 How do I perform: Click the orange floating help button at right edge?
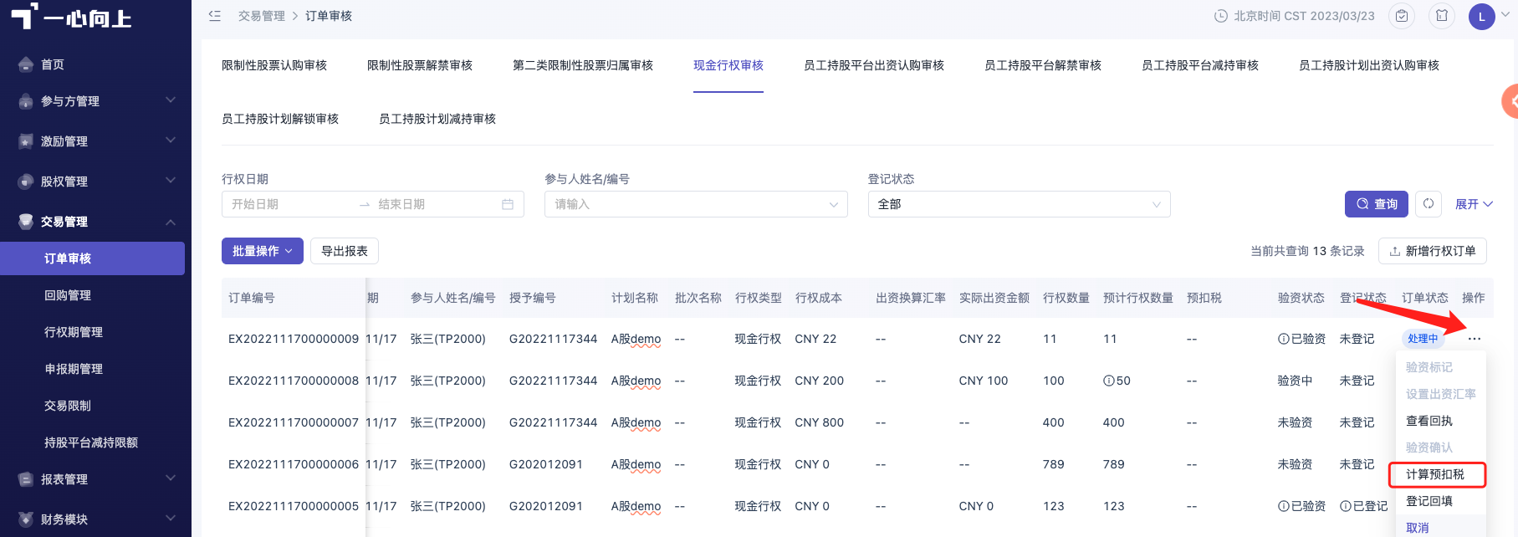coord(1510,101)
